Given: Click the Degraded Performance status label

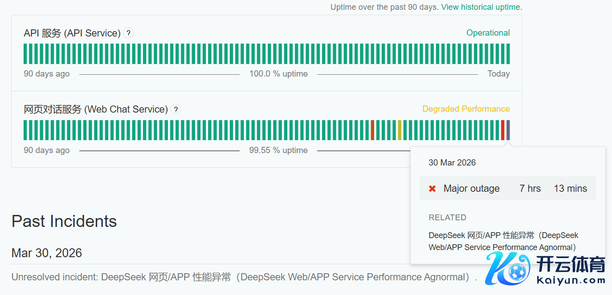Looking at the screenshot, I should tap(466, 109).
